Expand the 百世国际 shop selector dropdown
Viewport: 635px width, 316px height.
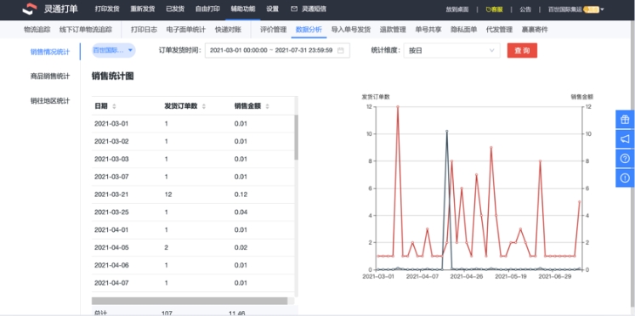click(114, 51)
